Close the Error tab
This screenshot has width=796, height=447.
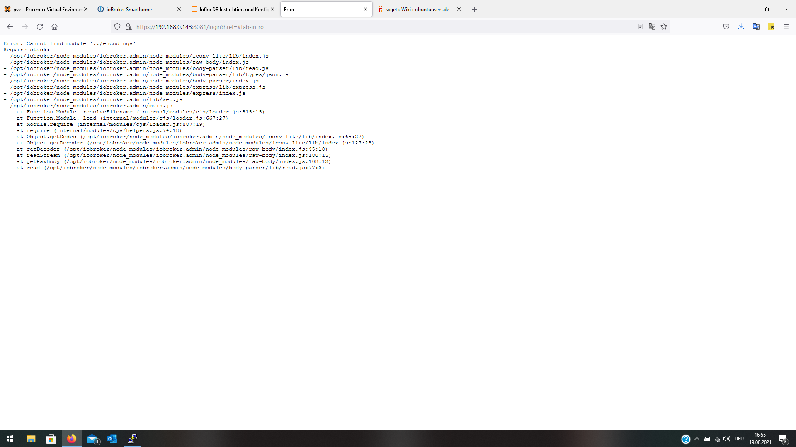tap(366, 10)
